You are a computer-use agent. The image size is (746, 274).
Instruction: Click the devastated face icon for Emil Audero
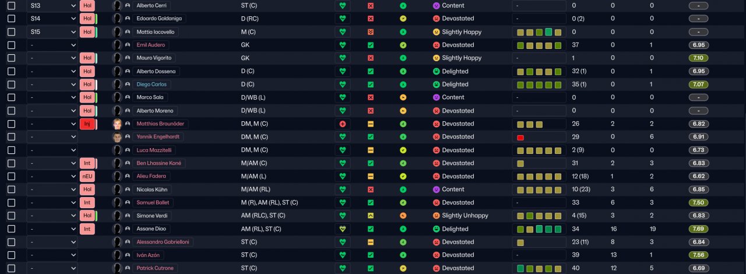pos(436,45)
